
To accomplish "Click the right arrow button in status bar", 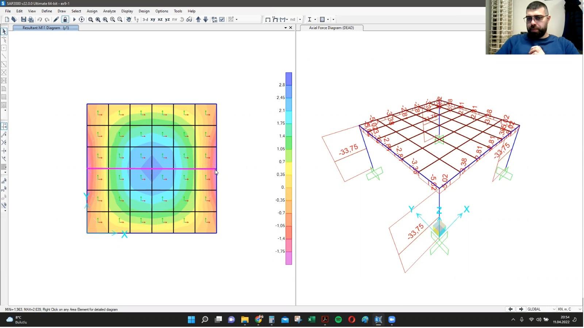I will (521, 309).
